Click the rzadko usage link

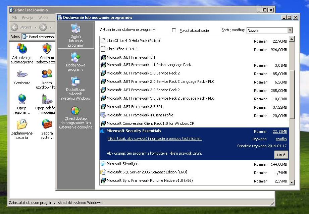coord(281,139)
